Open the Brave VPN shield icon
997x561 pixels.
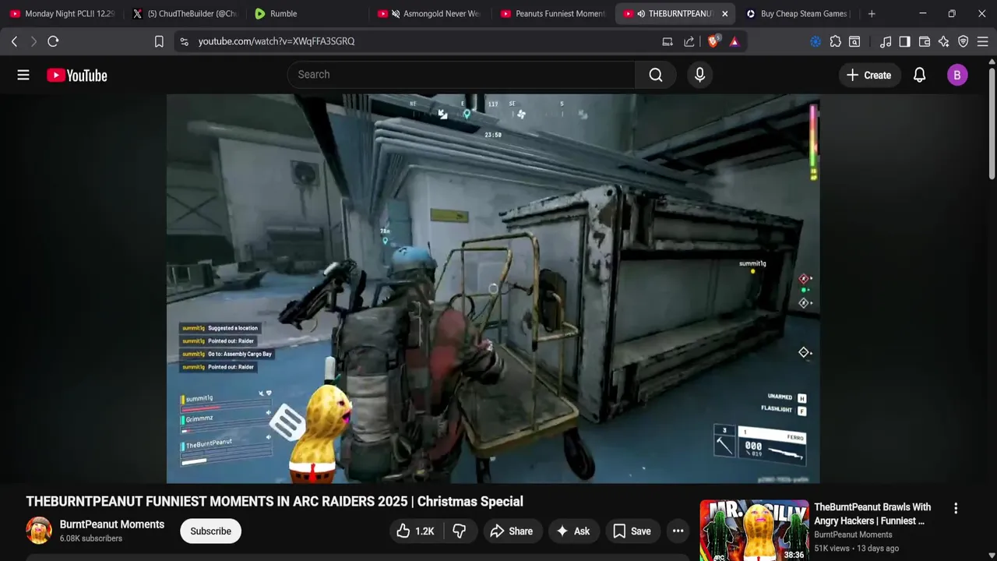(964, 41)
